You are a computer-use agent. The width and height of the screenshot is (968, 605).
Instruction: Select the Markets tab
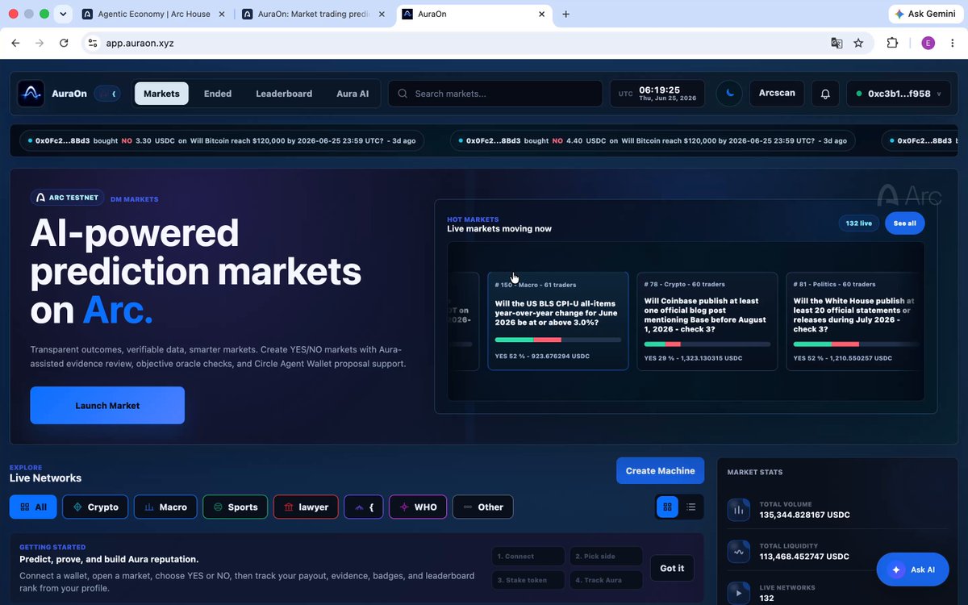tap(161, 94)
